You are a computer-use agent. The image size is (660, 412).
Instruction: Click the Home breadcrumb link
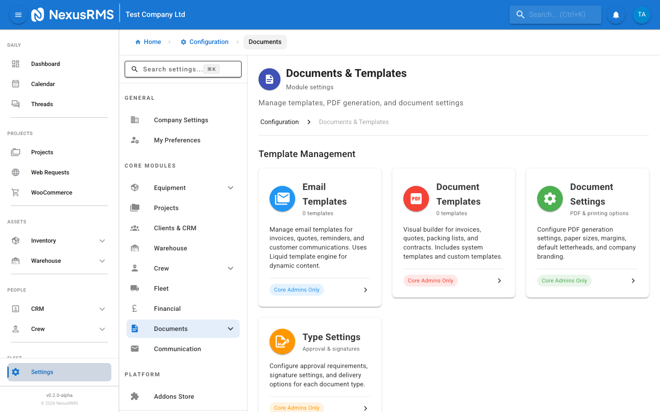pyautogui.click(x=148, y=42)
